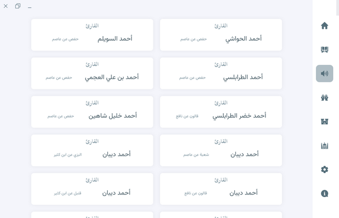Select أحمد ديبان البزي عن ابن كثير
This screenshot has width=339, height=218.
(92, 150)
